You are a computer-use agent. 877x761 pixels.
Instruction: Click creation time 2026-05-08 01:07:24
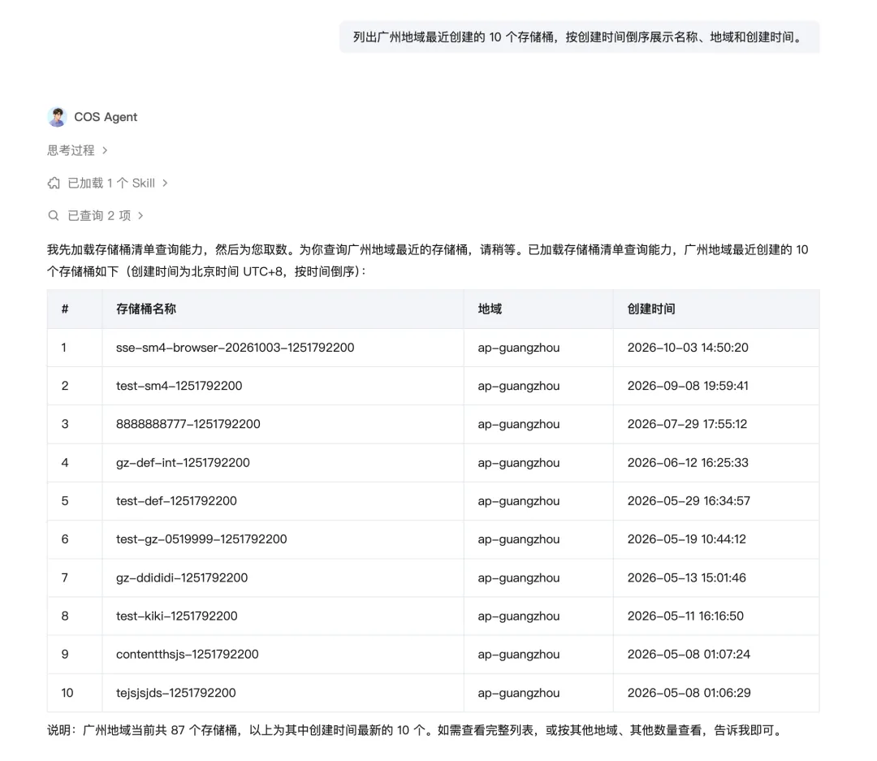[689, 654]
